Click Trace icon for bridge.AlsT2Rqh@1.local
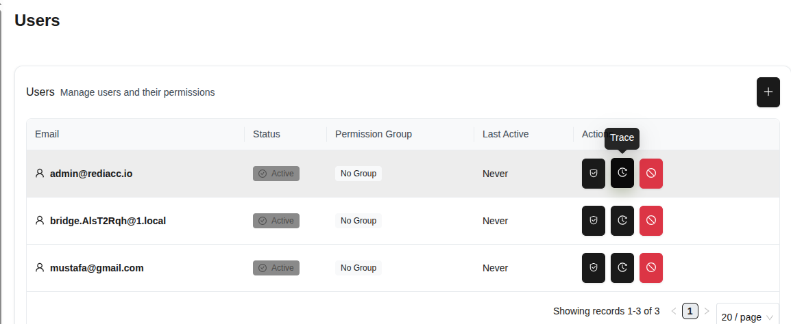 point(622,221)
